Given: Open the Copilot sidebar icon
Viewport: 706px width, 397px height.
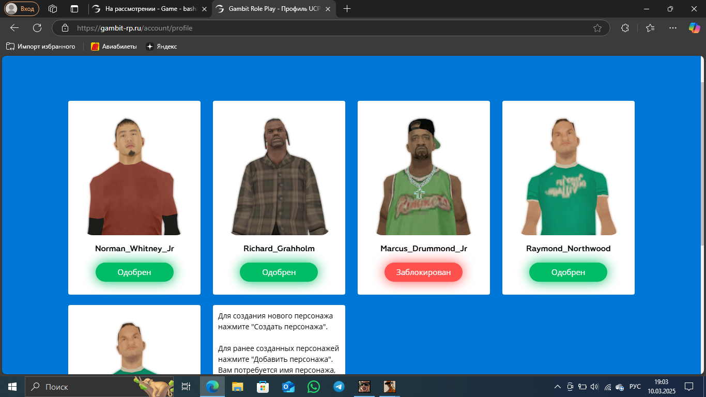Looking at the screenshot, I should [694, 28].
